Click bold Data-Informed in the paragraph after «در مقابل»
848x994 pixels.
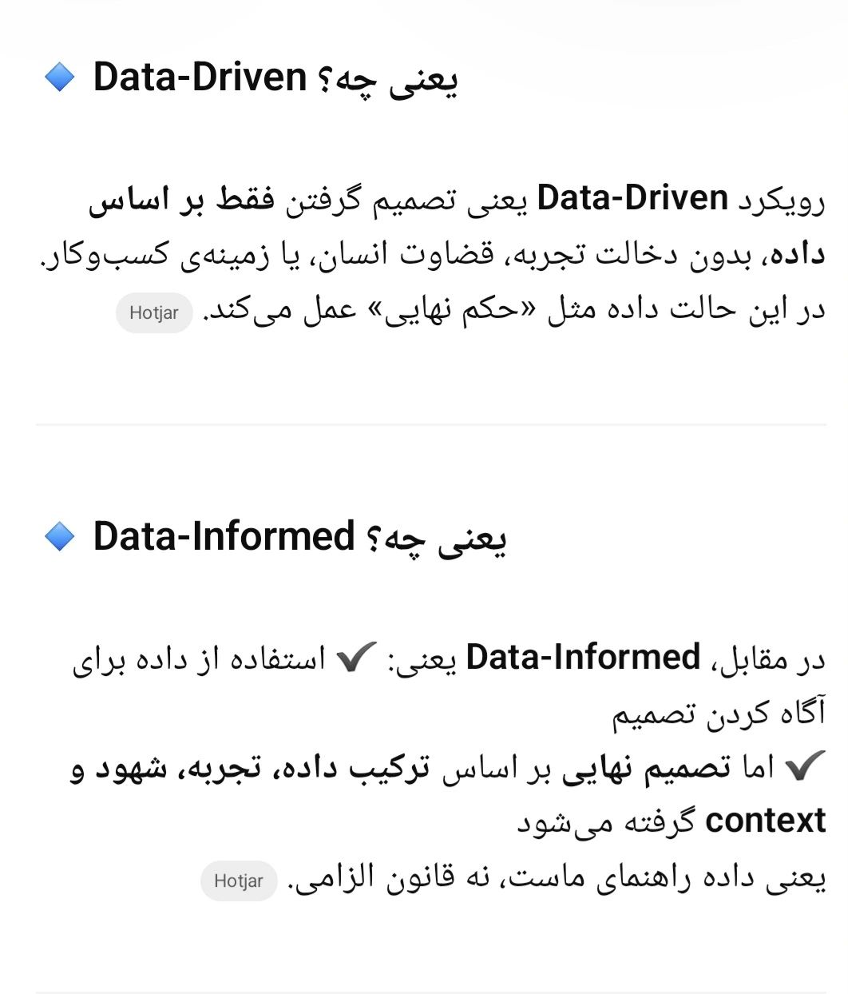(x=583, y=658)
